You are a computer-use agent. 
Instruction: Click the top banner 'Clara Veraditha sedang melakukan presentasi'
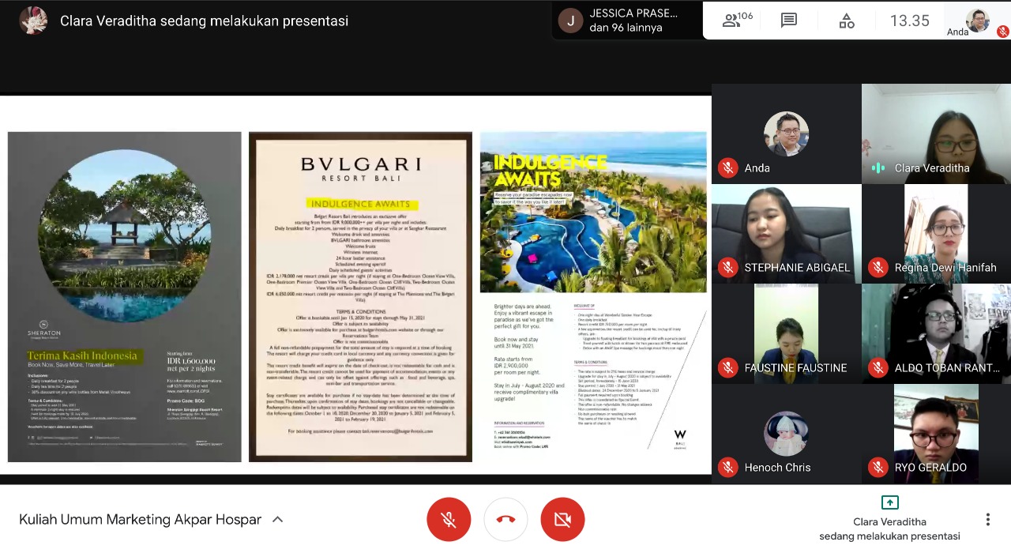tap(204, 21)
